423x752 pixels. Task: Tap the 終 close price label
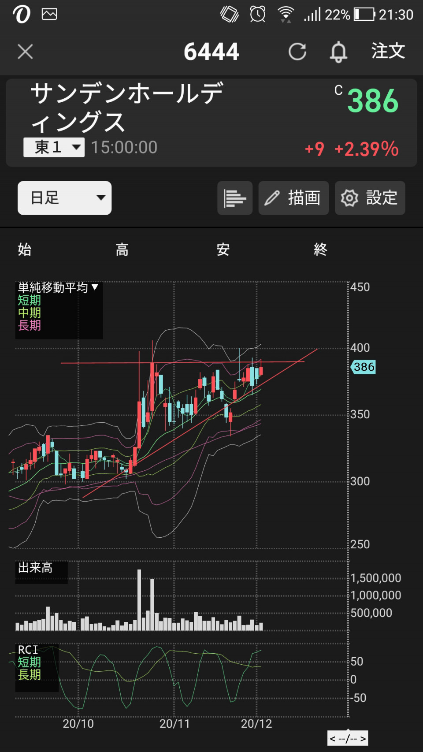pyautogui.click(x=320, y=249)
